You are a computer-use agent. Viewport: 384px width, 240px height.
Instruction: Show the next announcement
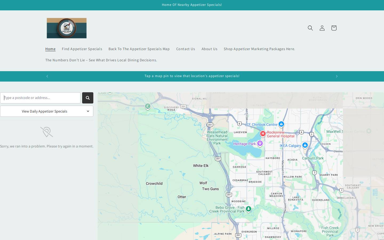point(337,76)
